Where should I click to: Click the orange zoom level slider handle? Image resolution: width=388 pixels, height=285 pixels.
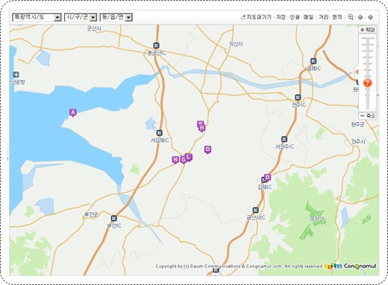point(368,83)
